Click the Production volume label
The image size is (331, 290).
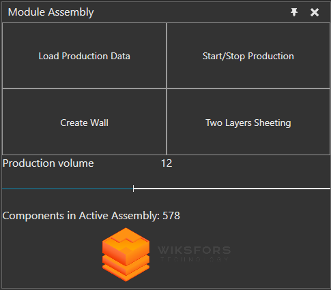pos(48,163)
